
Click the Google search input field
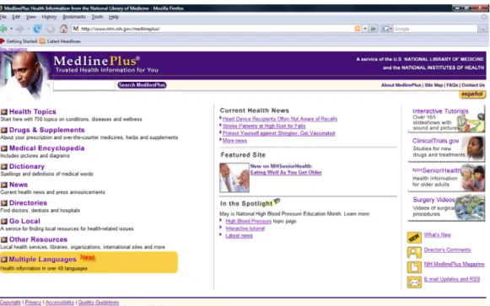pos(435,29)
